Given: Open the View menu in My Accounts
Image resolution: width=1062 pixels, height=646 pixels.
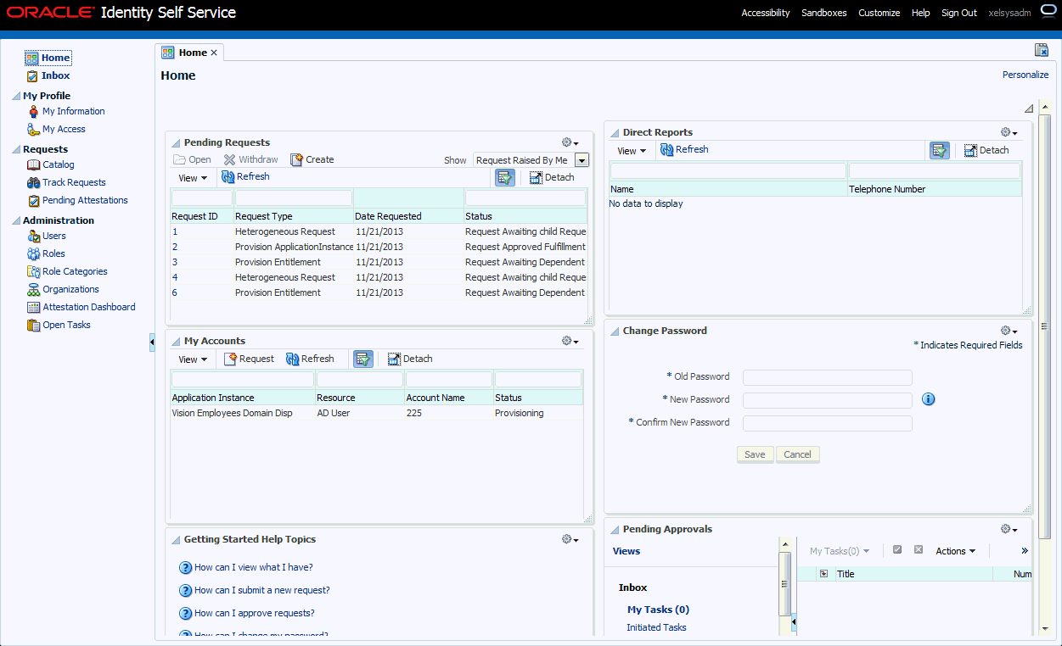Looking at the screenshot, I should point(193,359).
